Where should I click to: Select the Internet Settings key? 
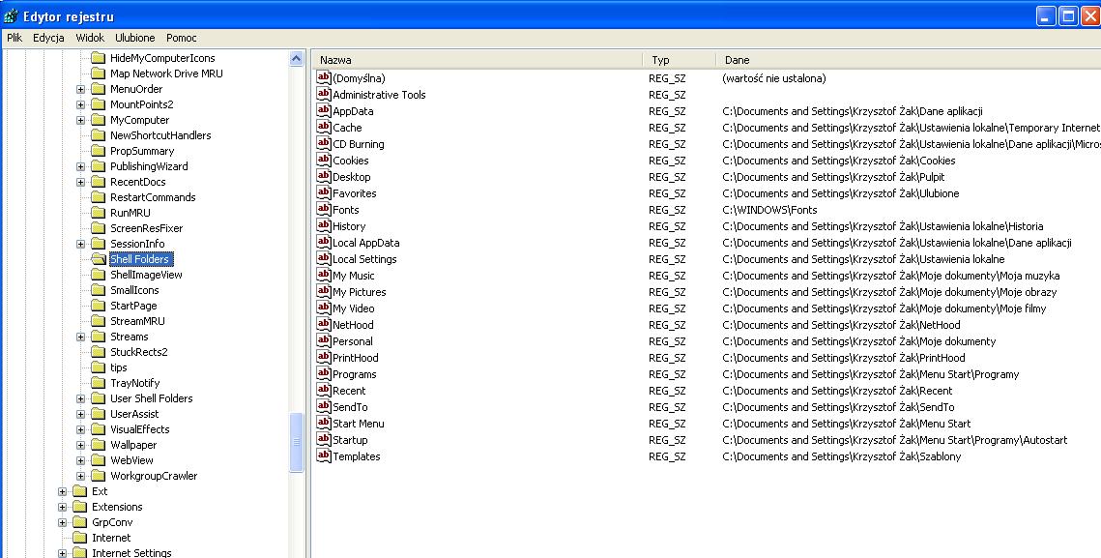[131, 552]
